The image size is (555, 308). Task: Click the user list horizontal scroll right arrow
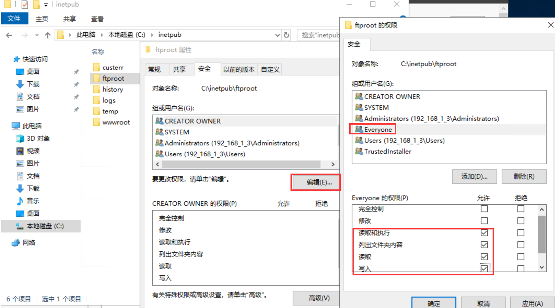(x=333, y=164)
